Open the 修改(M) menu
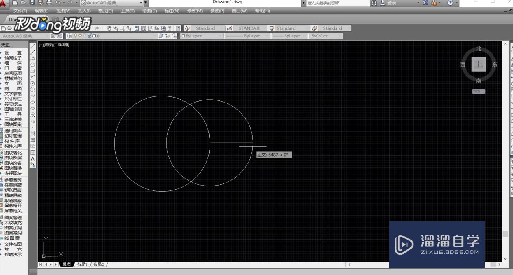Image resolution: width=513 pixels, height=275 pixels. (194, 11)
